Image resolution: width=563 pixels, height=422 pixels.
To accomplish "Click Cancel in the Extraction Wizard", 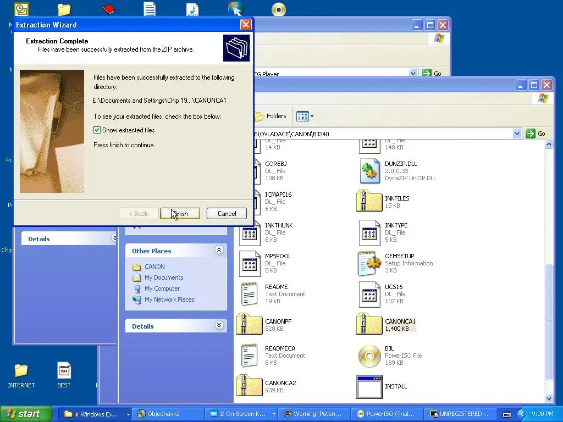I will tap(227, 214).
